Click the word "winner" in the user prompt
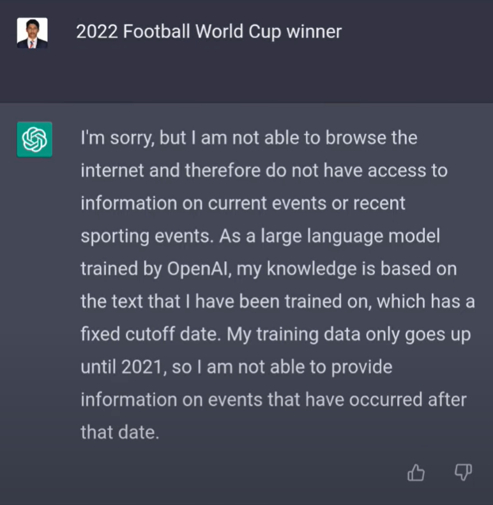Image resolution: width=493 pixels, height=505 pixels. coord(315,31)
